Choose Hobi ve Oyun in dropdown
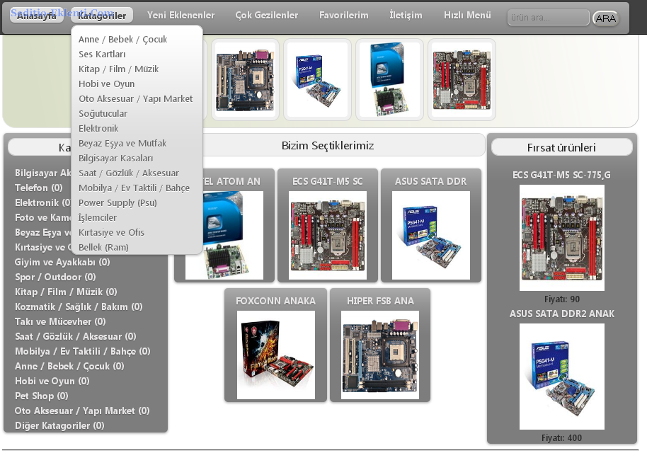The image size is (647, 453). 106,84
